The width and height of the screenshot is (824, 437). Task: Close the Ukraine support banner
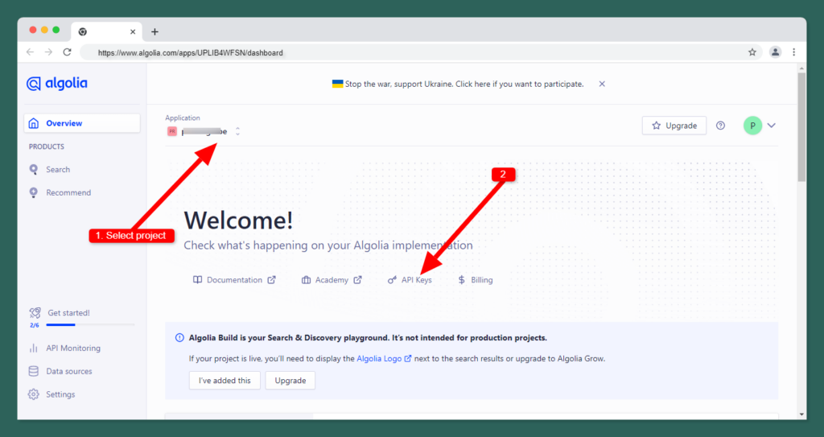[602, 84]
